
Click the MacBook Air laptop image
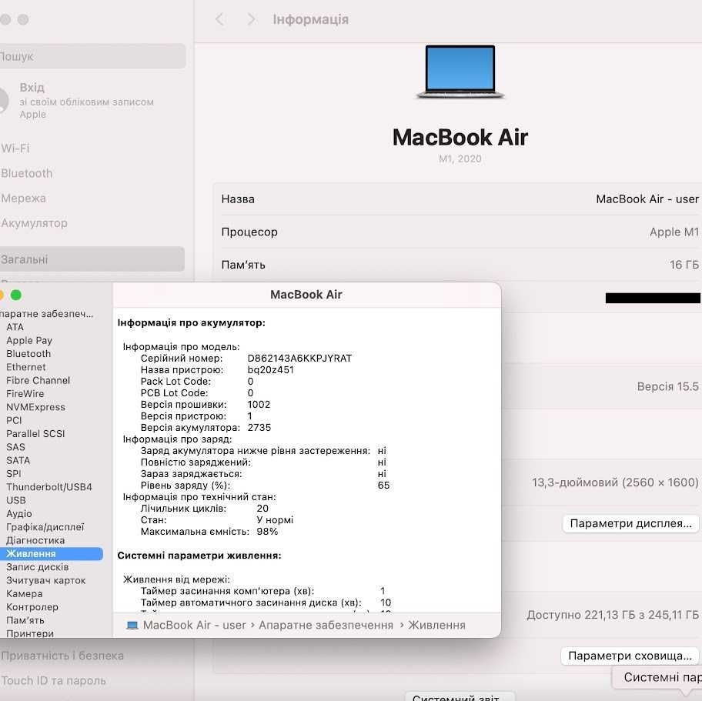460,72
